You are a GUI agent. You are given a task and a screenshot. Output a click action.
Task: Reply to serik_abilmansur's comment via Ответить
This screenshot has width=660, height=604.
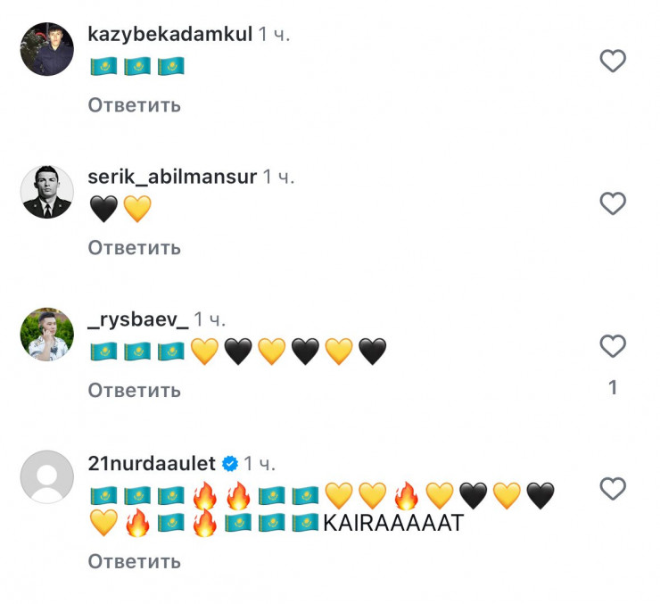point(135,248)
